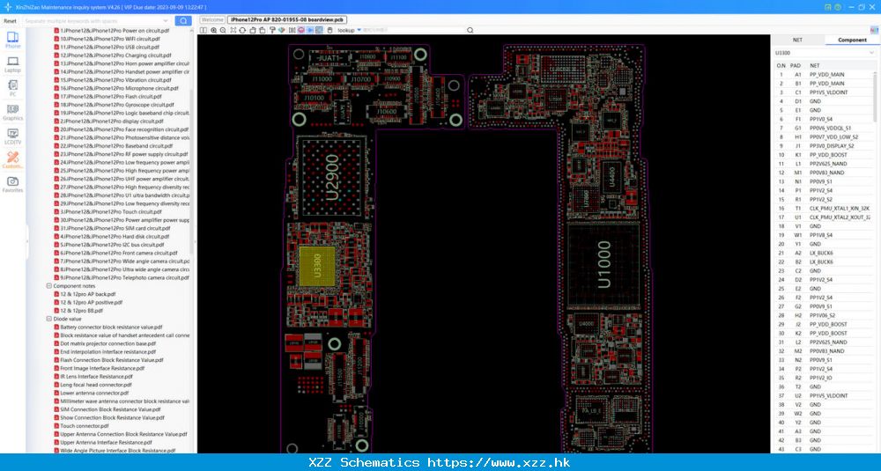Open the LCD|TV category in sidebar
Screen dimensions: 881x471
point(12,136)
